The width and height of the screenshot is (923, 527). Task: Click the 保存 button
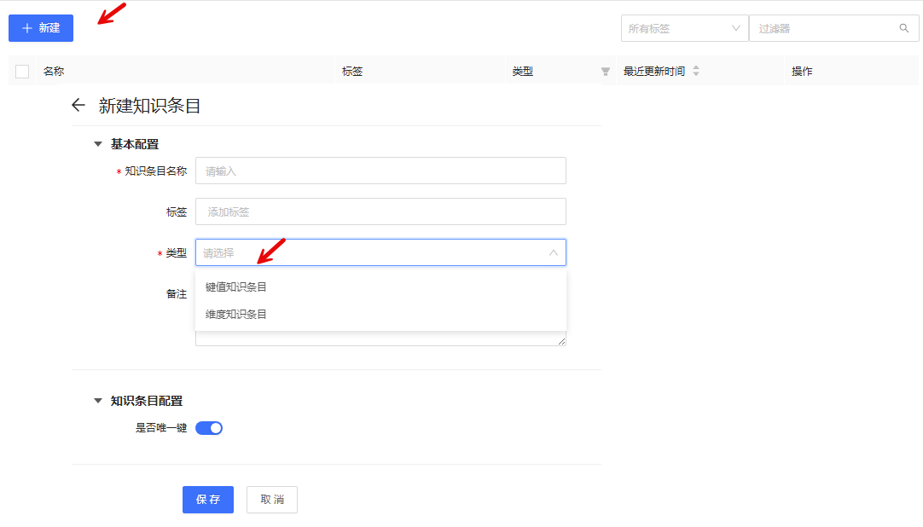(208, 500)
